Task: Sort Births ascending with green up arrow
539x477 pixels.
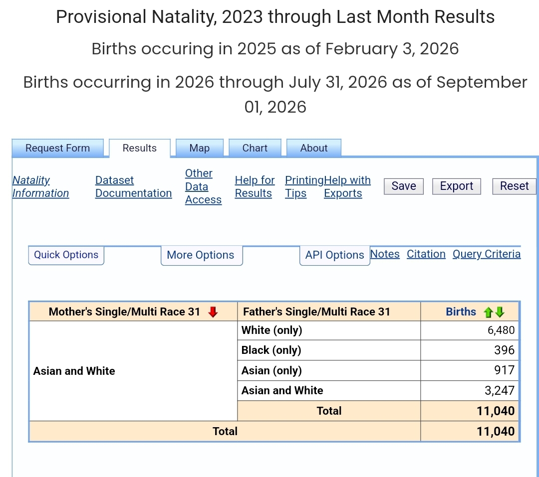Action: [488, 312]
